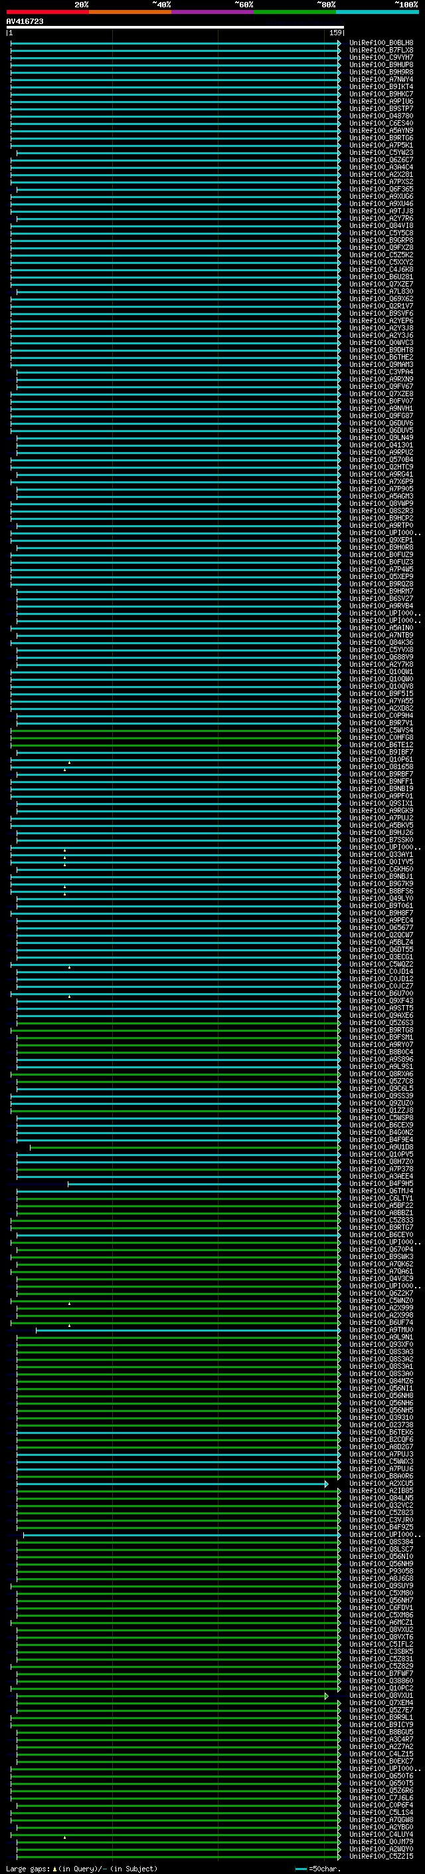Select the UniRef100_C5Z2I5 label
The width and height of the screenshot is (425, 1874).
(381, 1856)
